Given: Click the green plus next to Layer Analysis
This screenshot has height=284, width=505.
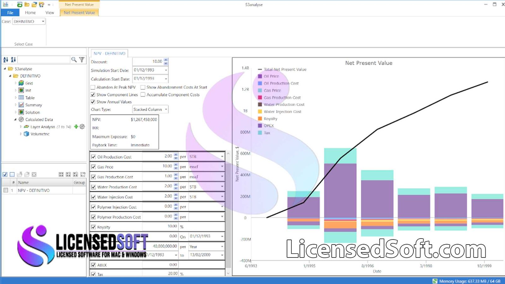Looking at the screenshot, I should (x=76, y=127).
